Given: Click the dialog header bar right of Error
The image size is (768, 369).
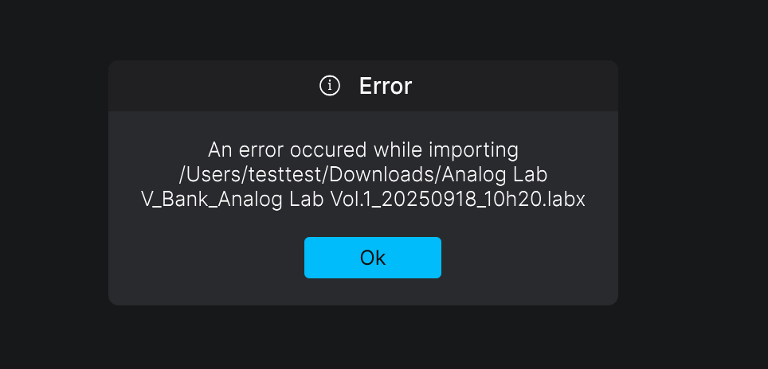Looking at the screenshot, I should coord(515,86).
